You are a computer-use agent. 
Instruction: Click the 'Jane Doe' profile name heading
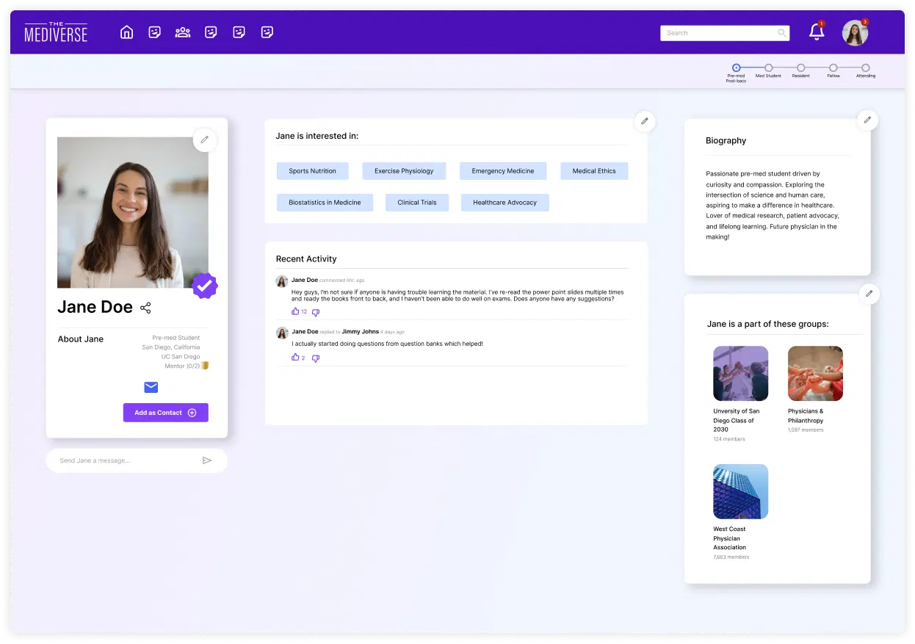[95, 307]
